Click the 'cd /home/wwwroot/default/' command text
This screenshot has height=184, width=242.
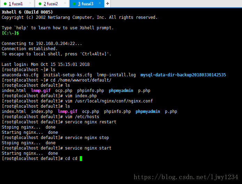coord(81,80)
